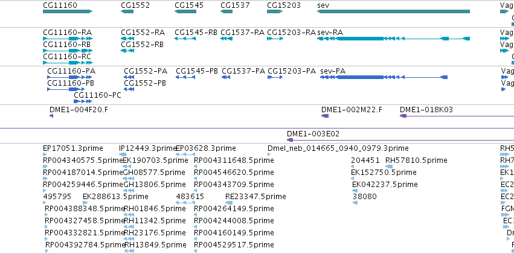Click Dmel_neb_014665_0940_0979.3prime label
The height and width of the screenshot is (254, 514).
(338, 148)
